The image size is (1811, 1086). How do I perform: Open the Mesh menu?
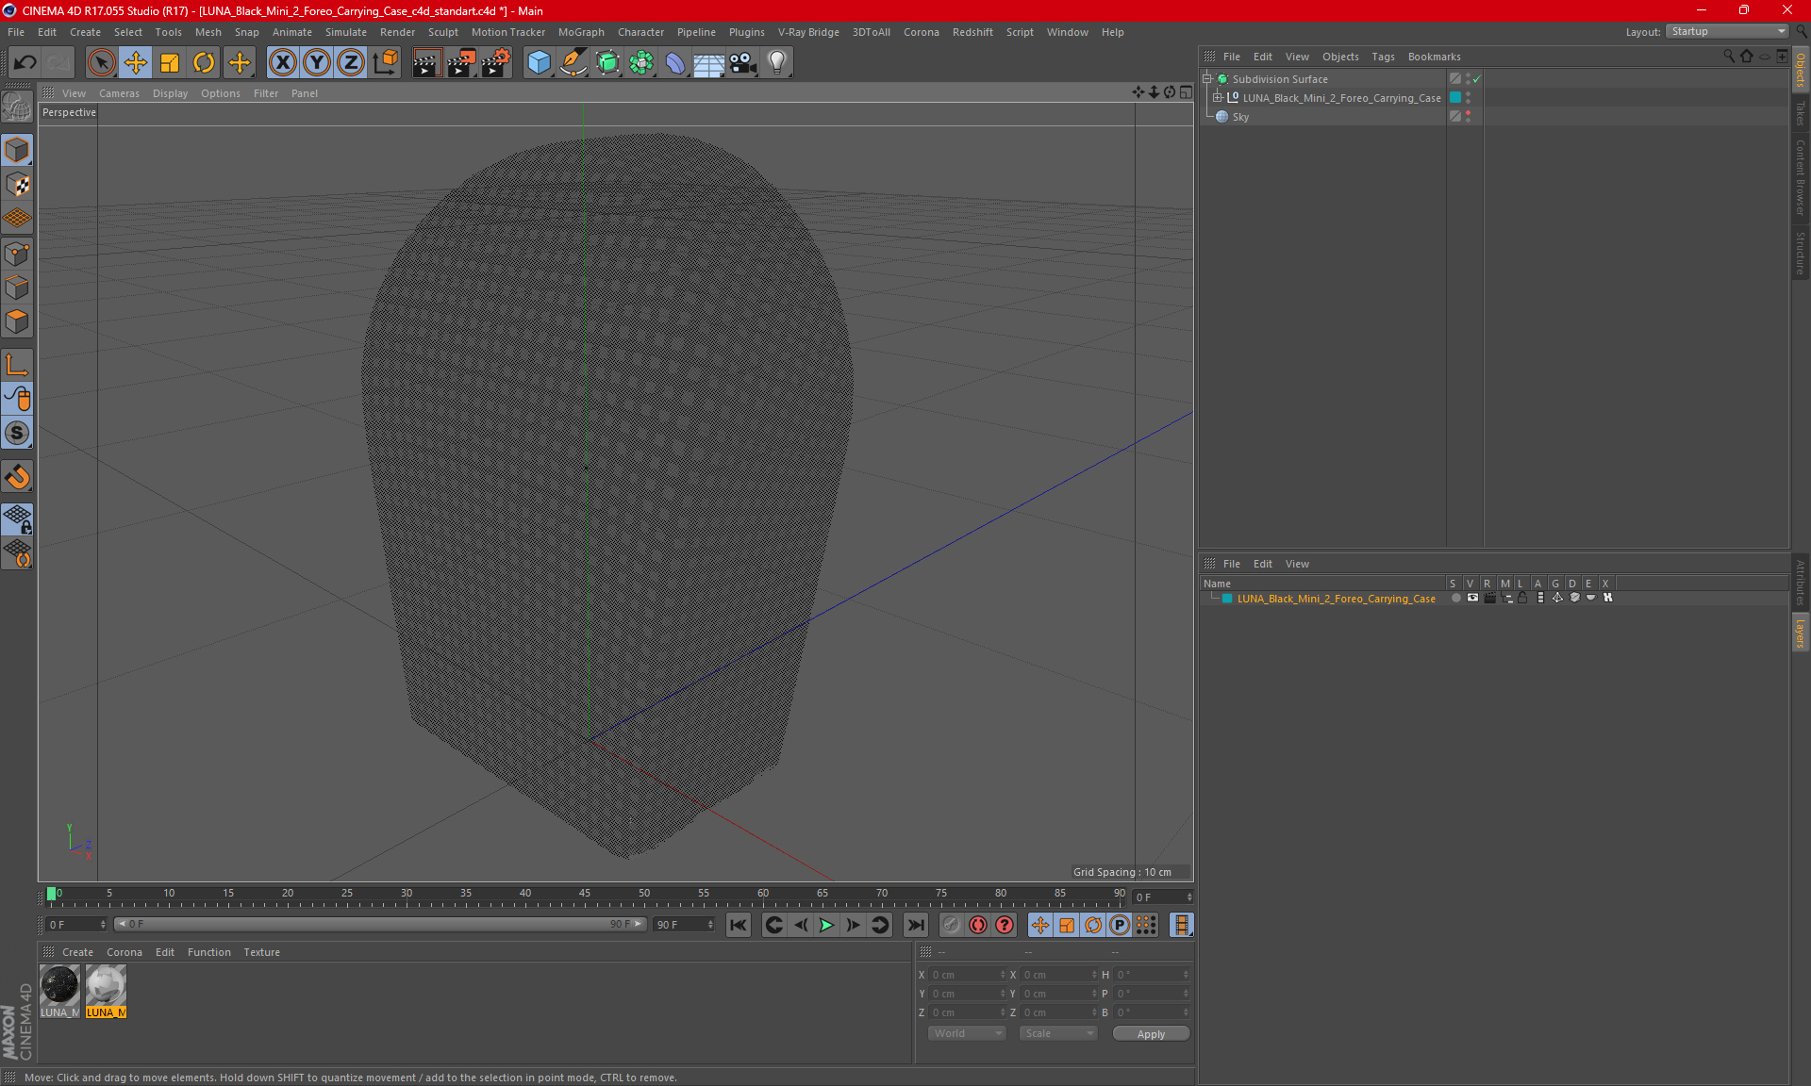(x=208, y=32)
